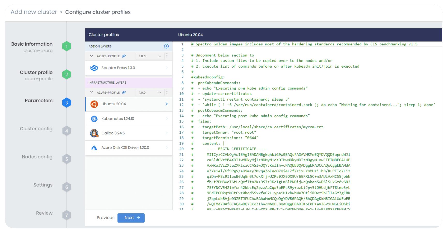Place cursor on line 7 #kubeadmconfig:
This screenshot has height=233, width=447.
(208, 77)
